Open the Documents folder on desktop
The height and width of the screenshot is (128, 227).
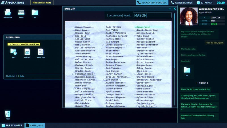[8, 14]
